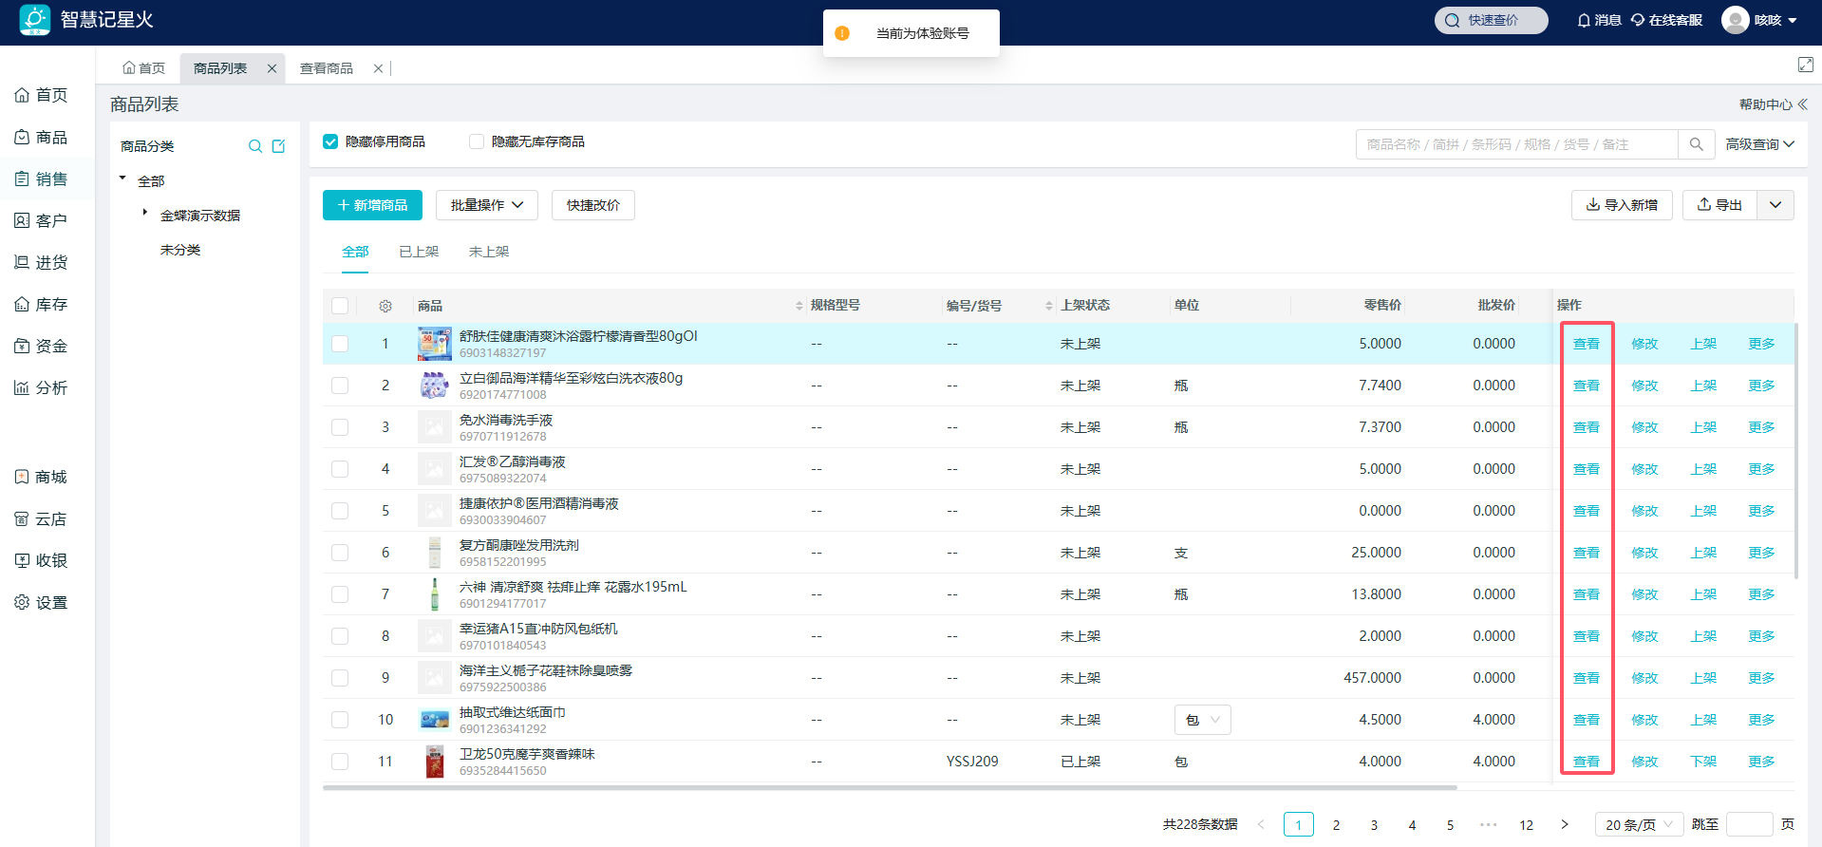Open 设置 section in sidebar

(41, 603)
